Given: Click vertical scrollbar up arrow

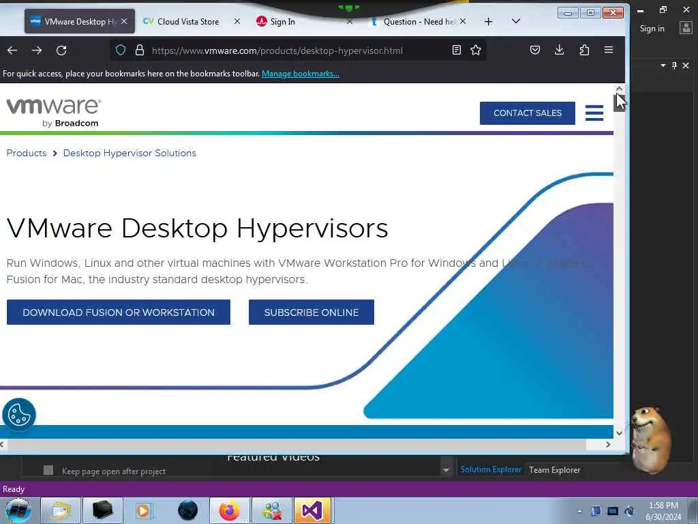Looking at the screenshot, I should pos(619,89).
